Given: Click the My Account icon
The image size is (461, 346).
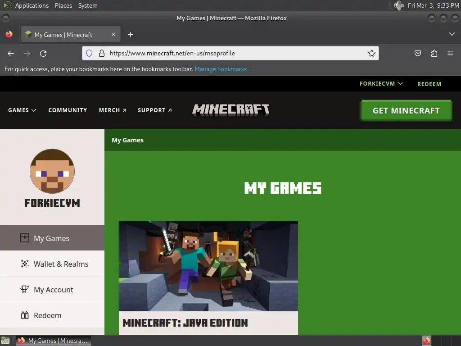Looking at the screenshot, I should coord(25,289).
